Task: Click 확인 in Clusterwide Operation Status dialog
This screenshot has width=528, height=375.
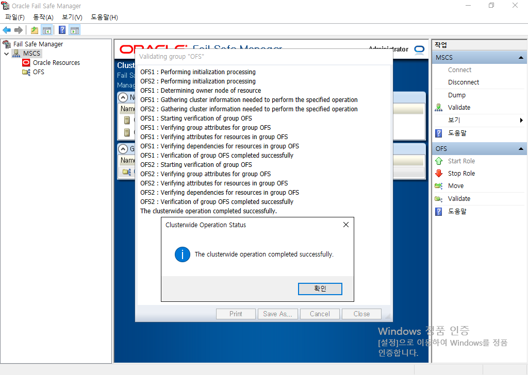Action: pyautogui.click(x=320, y=288)
